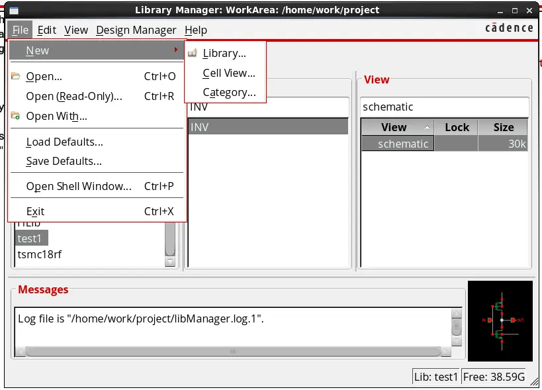Click the Log file message text
The height and width of the screenshot is (390, 542).
click(141, 318)
